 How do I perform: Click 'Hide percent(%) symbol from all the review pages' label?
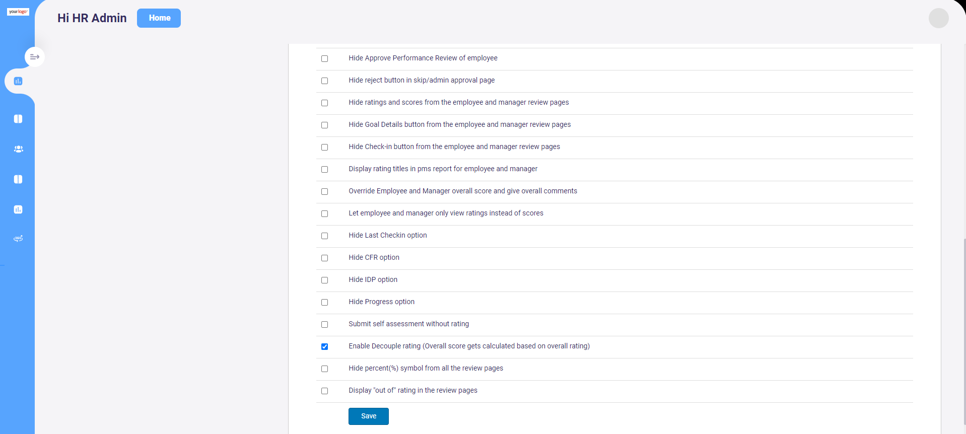(x=426, y=369)
